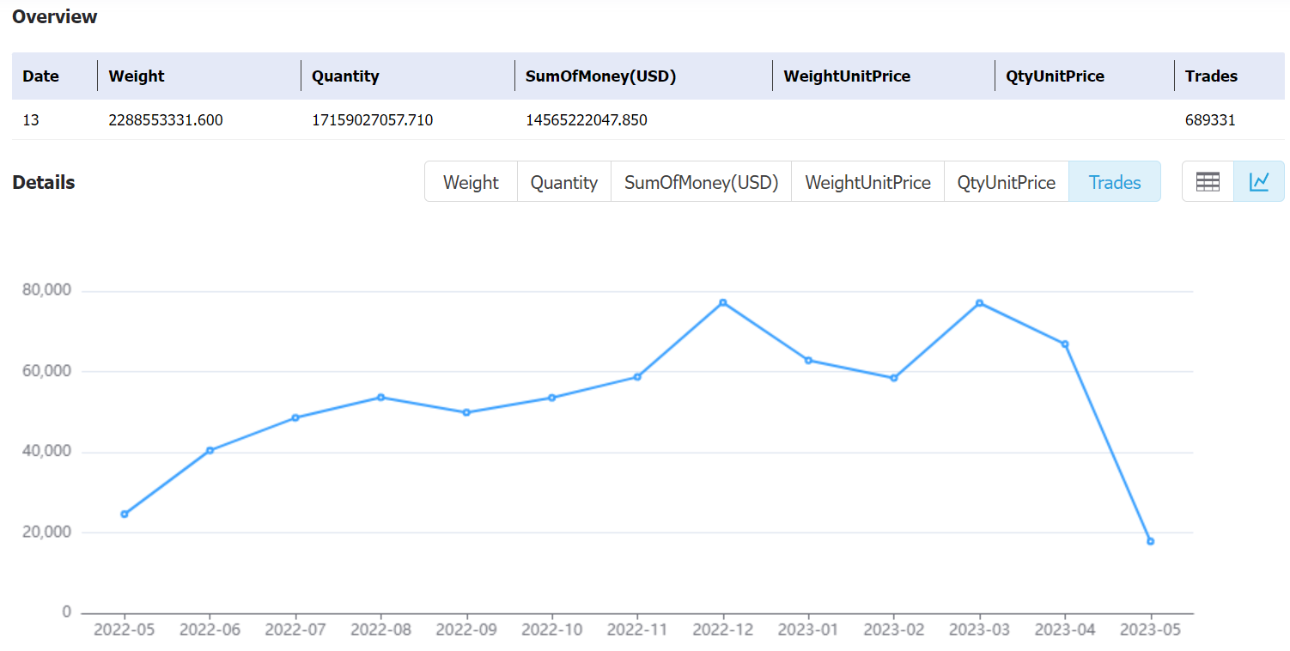
Task: Switch to table view icon
Action: pyautogui.click(x=1208, y=181)
